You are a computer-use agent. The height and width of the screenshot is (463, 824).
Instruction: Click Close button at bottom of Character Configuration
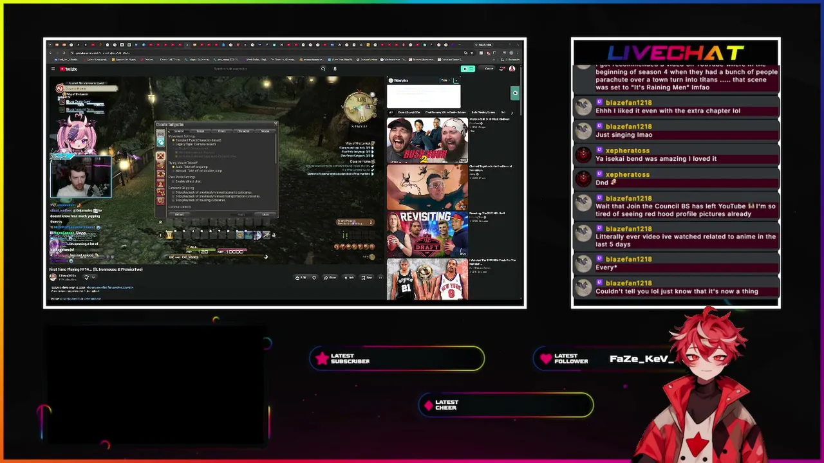265,214
